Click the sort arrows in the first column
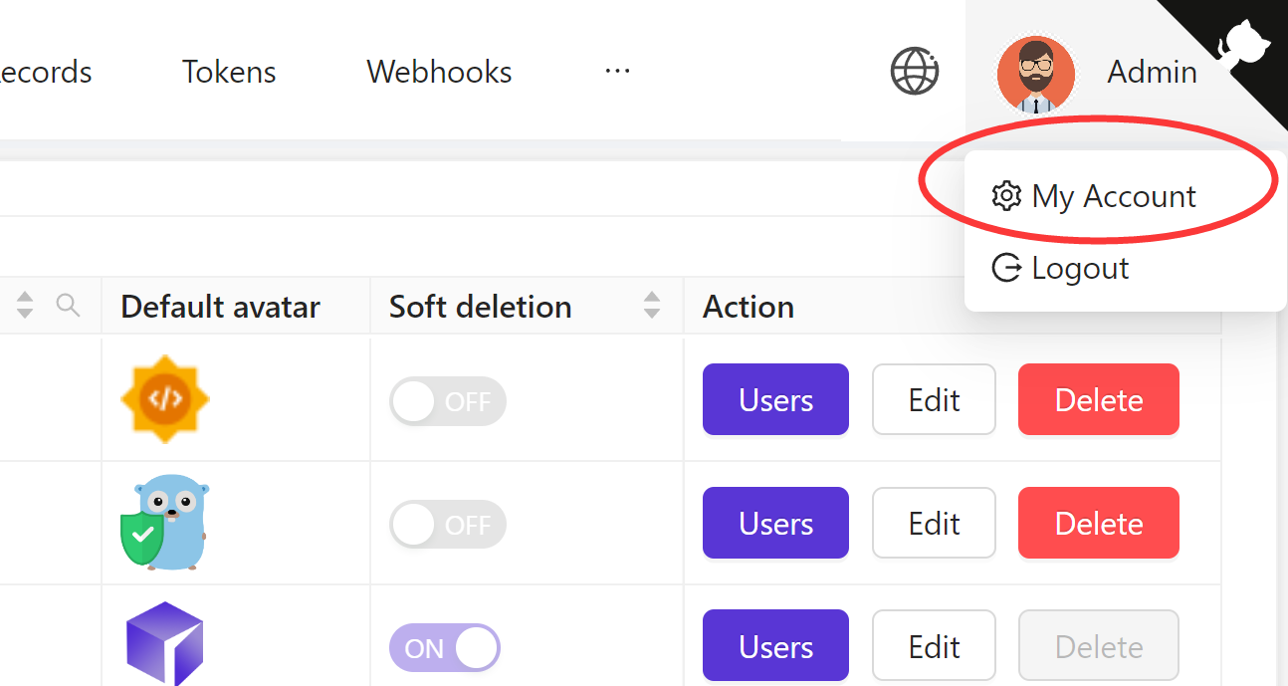Screen dimensions: 1288x686 pyautogui.click(x=24, y=306)
